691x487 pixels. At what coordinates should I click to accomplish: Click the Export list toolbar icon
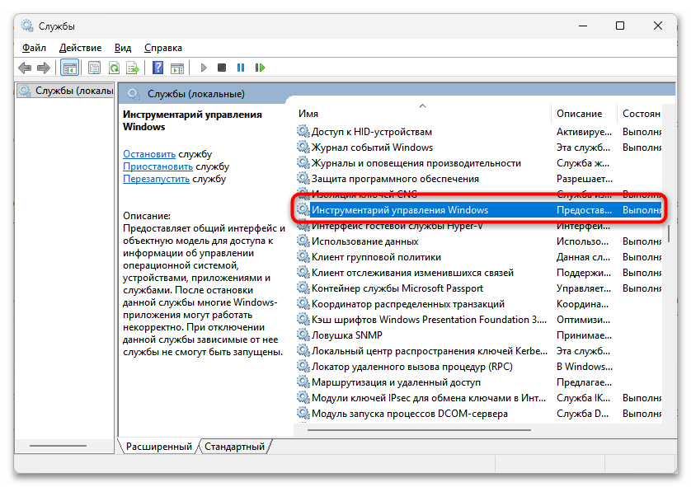[x=133, y=68]
